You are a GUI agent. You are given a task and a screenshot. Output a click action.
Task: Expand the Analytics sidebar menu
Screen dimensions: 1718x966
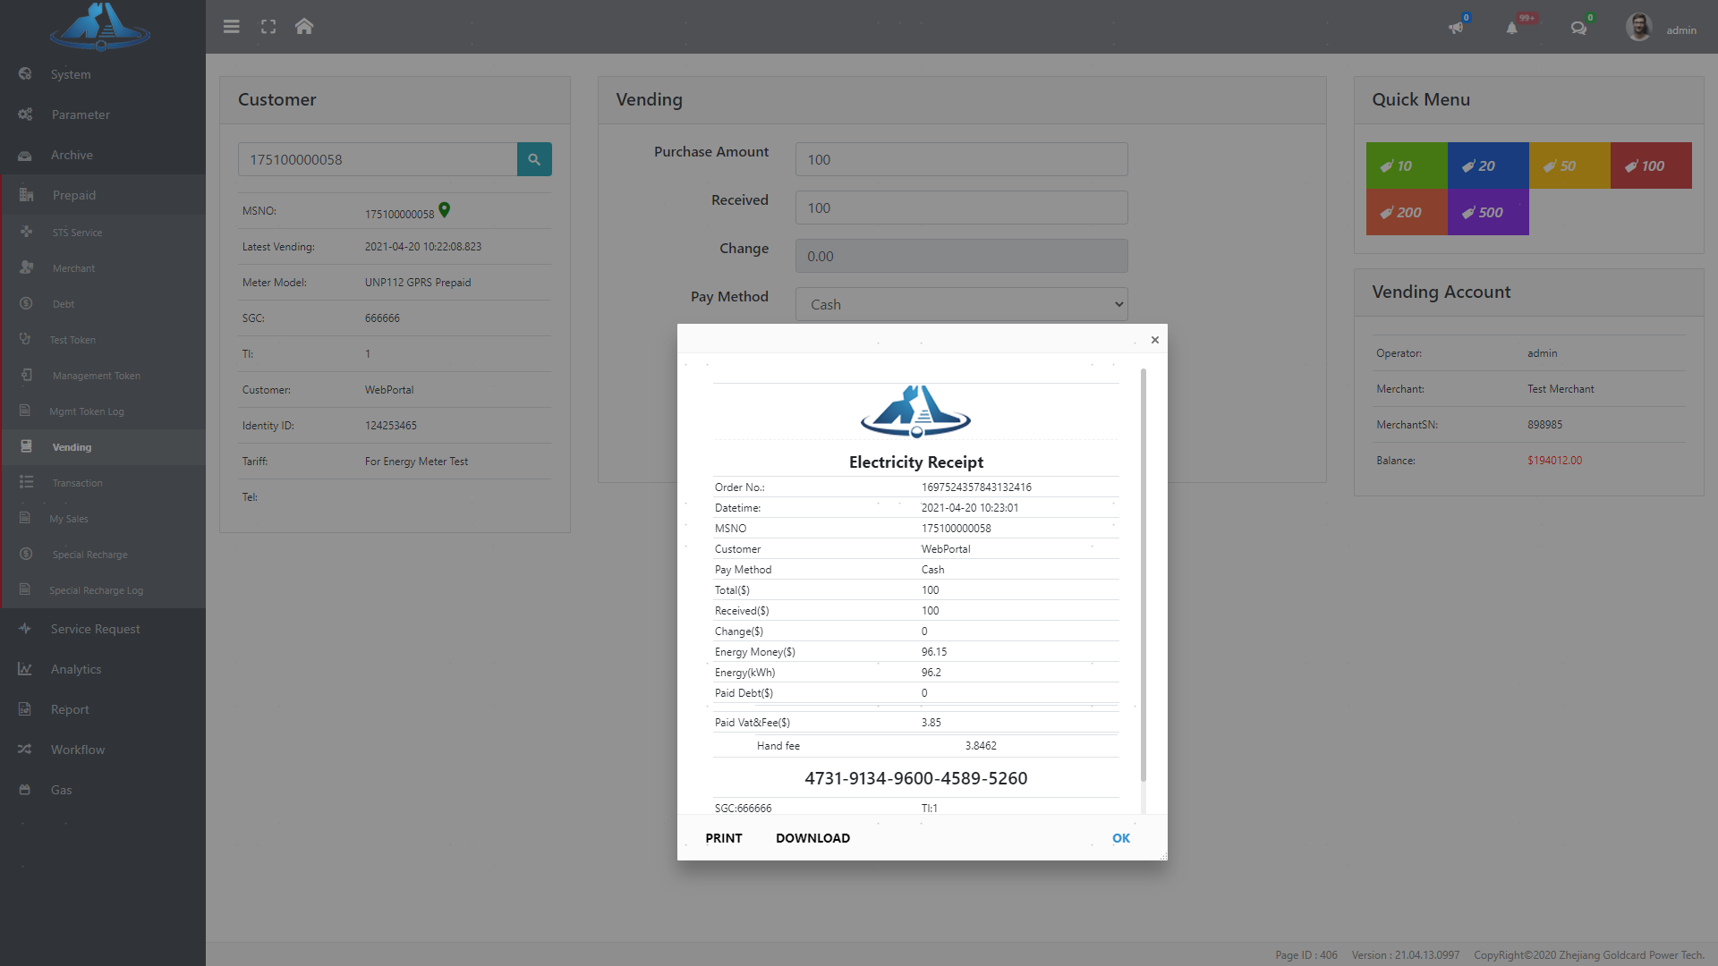[x=76, y=669]
